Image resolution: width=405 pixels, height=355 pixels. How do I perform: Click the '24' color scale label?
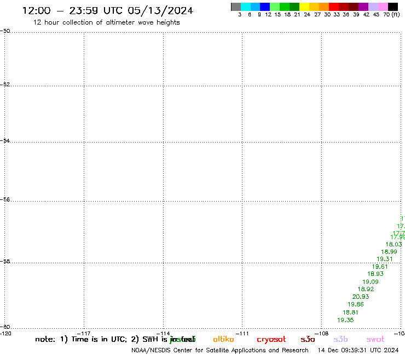[307, 15]
